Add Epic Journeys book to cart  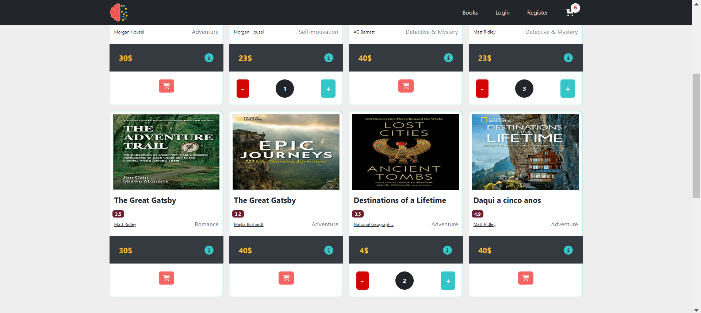(286, 278)
